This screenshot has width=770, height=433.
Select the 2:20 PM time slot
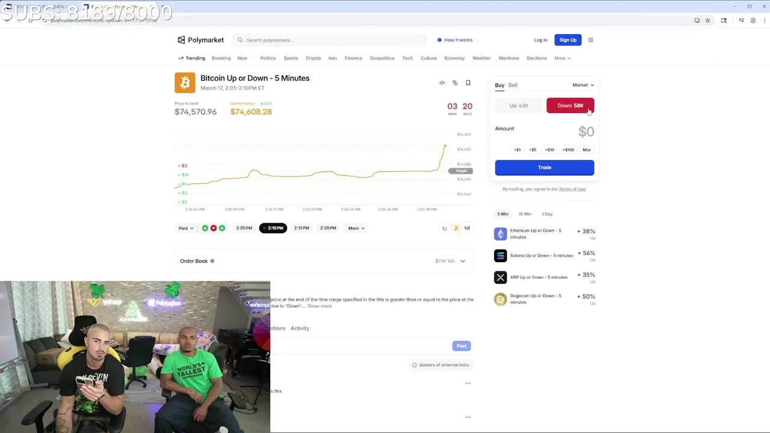coord(328,228)
